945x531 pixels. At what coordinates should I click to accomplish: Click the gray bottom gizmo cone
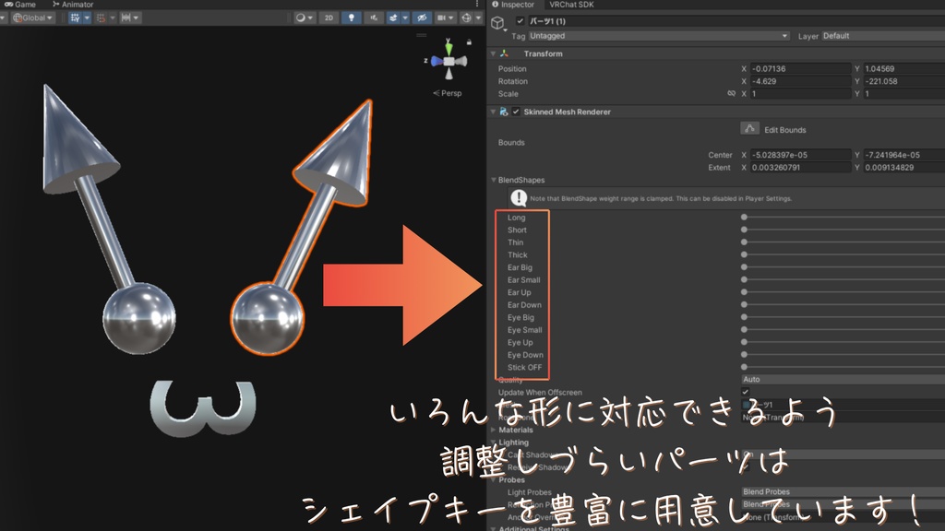(x=449, y=74)
